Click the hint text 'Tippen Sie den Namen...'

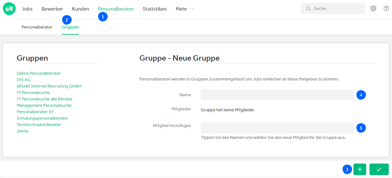click(273, 138)
